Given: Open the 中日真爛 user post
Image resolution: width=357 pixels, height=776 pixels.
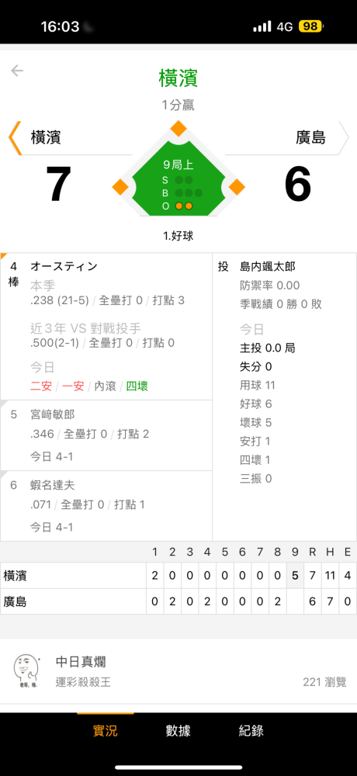Looking at the screenshot, I should pos(178,671).
